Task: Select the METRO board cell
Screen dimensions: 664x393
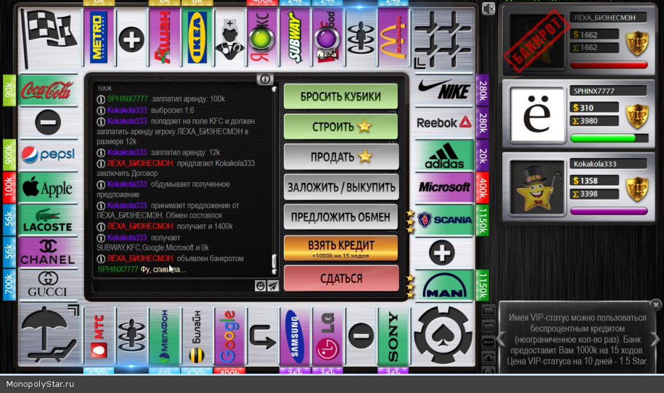Action: point(99,38)
